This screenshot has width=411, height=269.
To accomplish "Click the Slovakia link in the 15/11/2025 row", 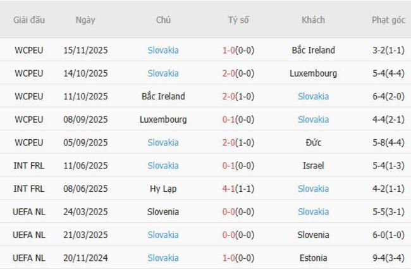I will click(x=163, y=50).
